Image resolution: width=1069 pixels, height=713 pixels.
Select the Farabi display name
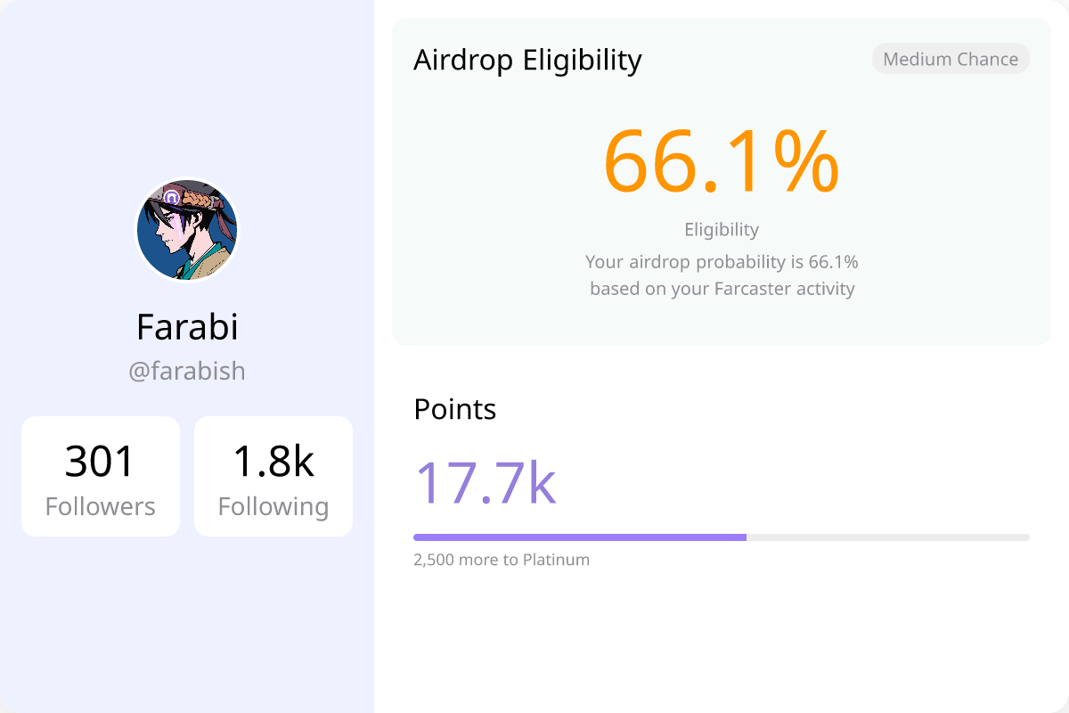[x=187, y=327]
